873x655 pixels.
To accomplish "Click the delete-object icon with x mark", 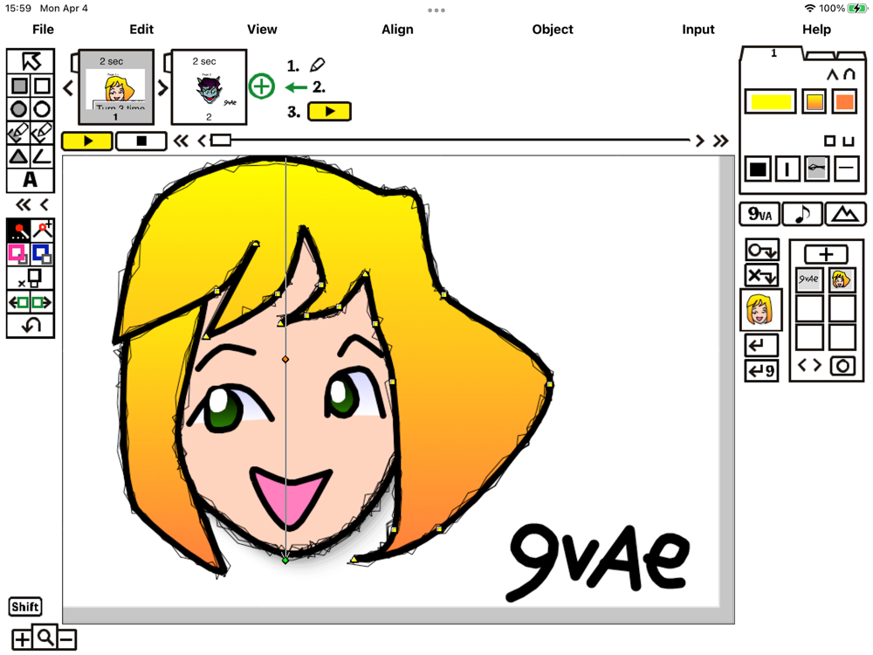I will pyautogui.click(x=31, y=278).
